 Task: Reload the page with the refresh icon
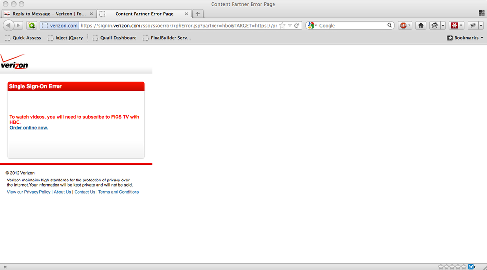[296, 26]
